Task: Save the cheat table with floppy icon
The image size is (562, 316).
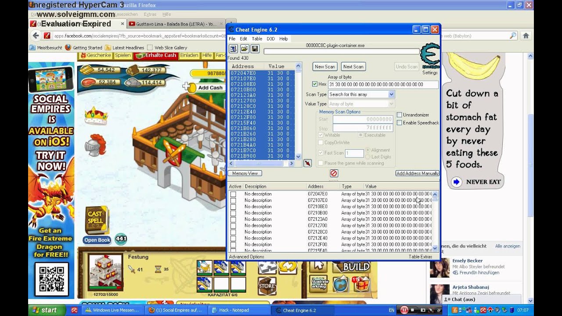Action: [255, 49]
